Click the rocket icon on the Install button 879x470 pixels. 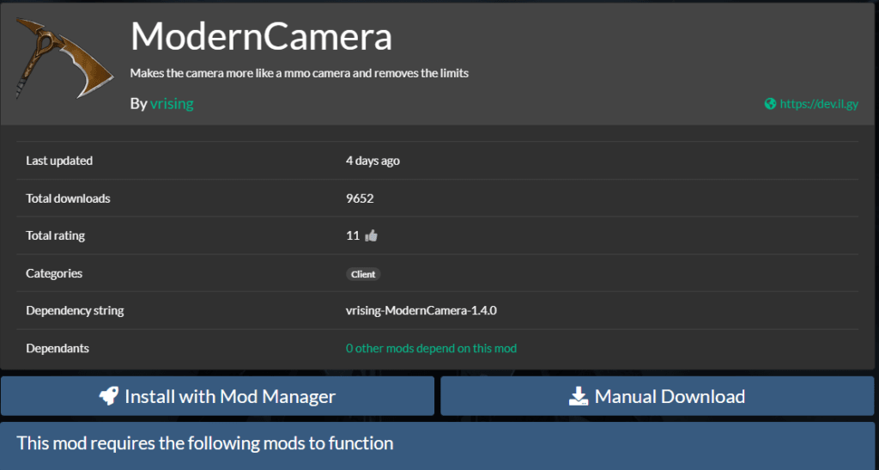tap(109, 396)
